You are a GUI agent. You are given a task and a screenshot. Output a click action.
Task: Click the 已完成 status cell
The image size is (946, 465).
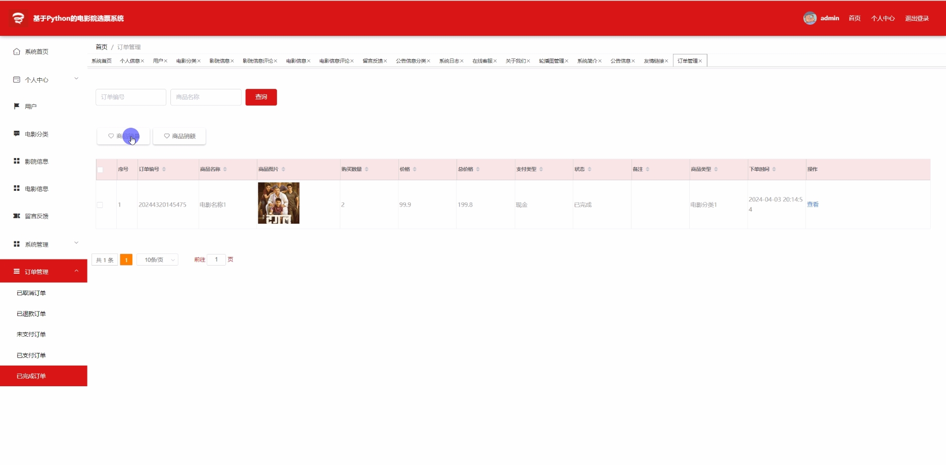coord(582,205)
